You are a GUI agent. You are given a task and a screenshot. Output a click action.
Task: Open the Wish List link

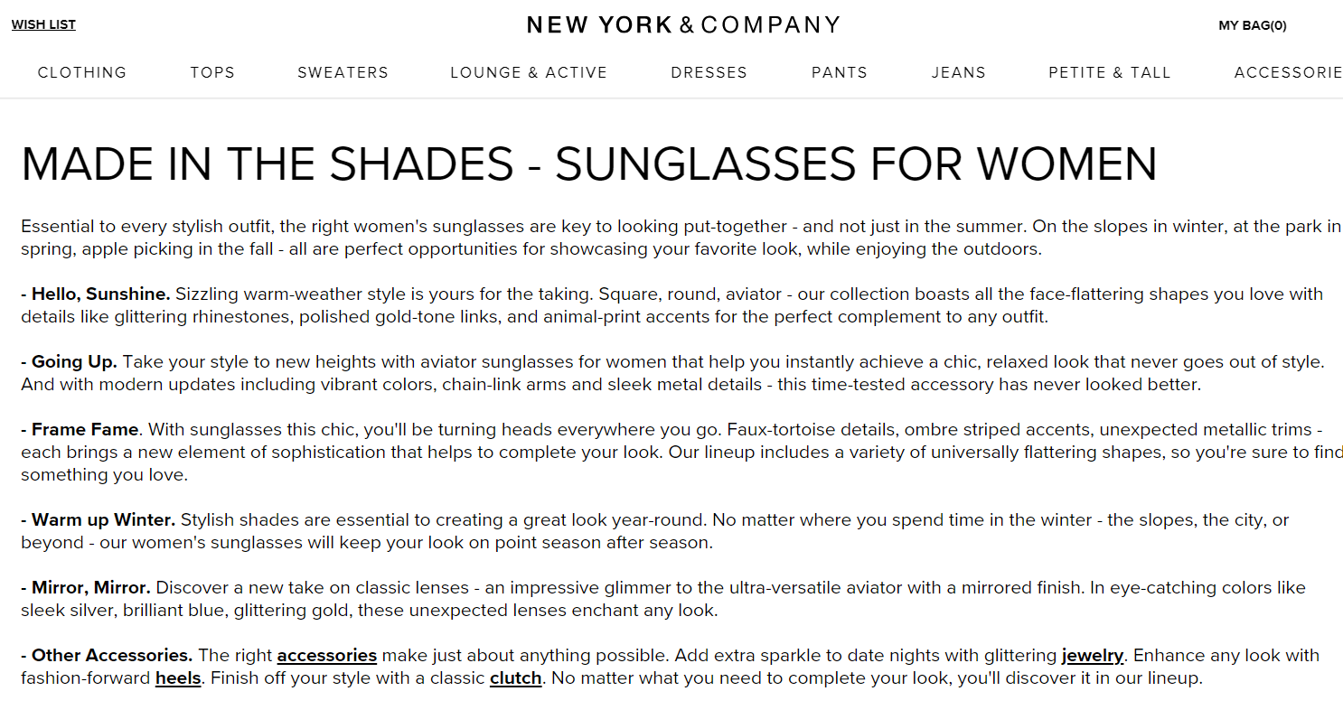[43, 25]
